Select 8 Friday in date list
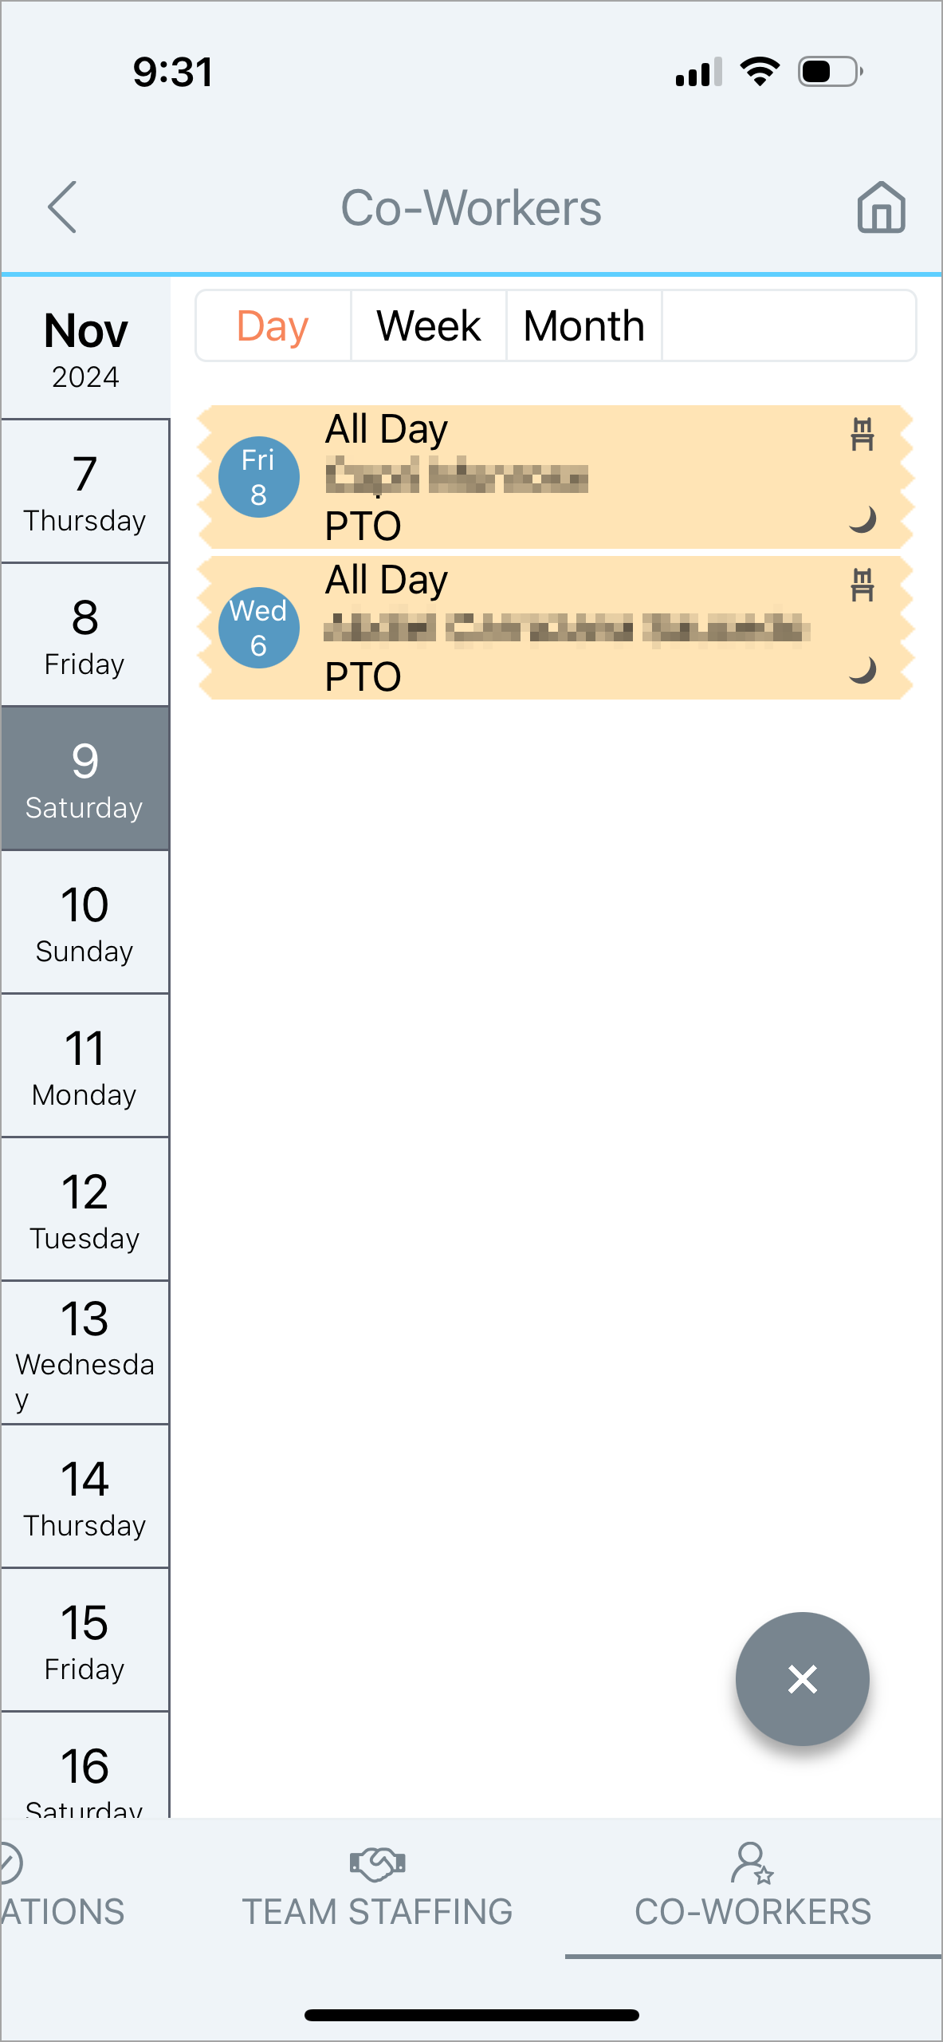Image resolution: width=943 pixels, height=2042 pixels. click(84, 635)
